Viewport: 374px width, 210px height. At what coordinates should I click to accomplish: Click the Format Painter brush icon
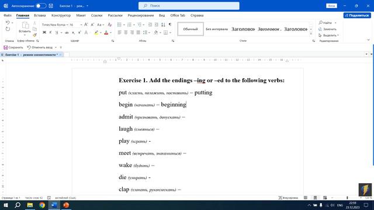35,35
